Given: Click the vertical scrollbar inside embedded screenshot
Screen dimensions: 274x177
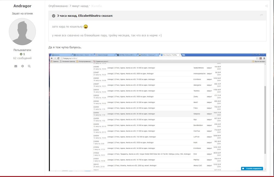Looking at the screenshot, I should point(265,118).
